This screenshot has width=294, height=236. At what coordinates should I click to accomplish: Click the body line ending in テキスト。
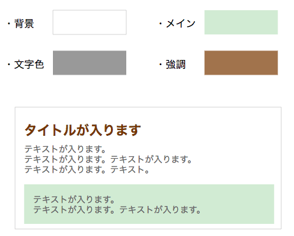[x=87, y=170]
